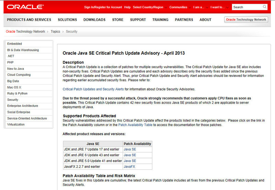
Task: Go to Topics breadcrumb link
Action: [x=55, y=32]
